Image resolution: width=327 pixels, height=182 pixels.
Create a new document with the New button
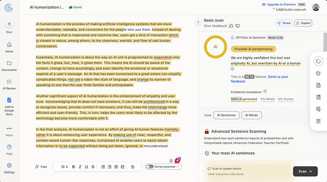(9, 26)
